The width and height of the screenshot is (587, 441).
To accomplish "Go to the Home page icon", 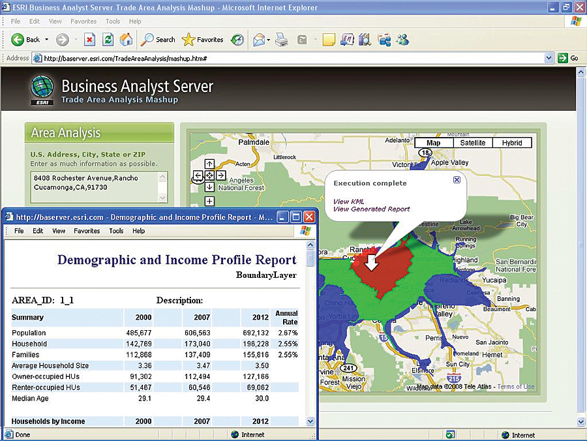I will [126, 39].
